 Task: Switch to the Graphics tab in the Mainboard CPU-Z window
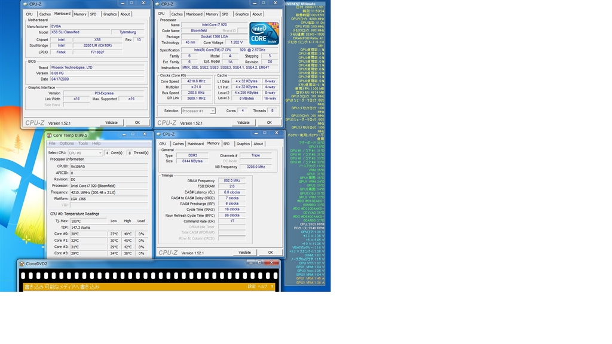(x=110, y=14)
